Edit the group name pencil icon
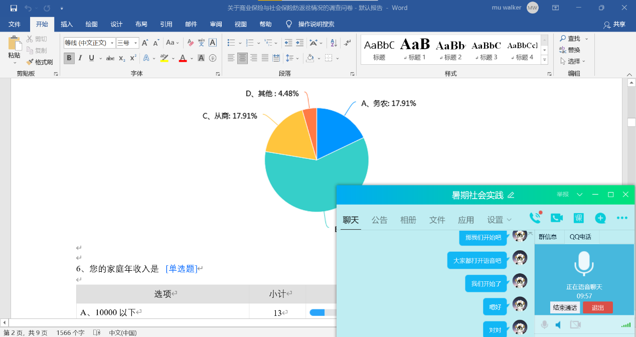 511,195
